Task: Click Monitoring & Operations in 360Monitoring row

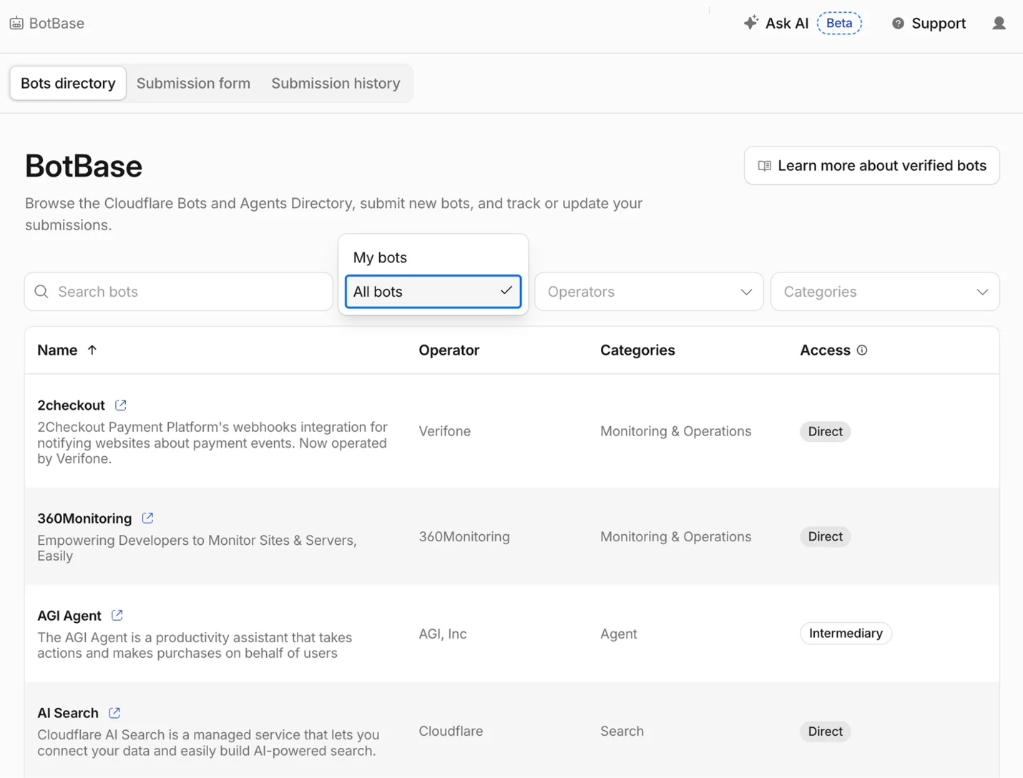Action: [676, 536]
